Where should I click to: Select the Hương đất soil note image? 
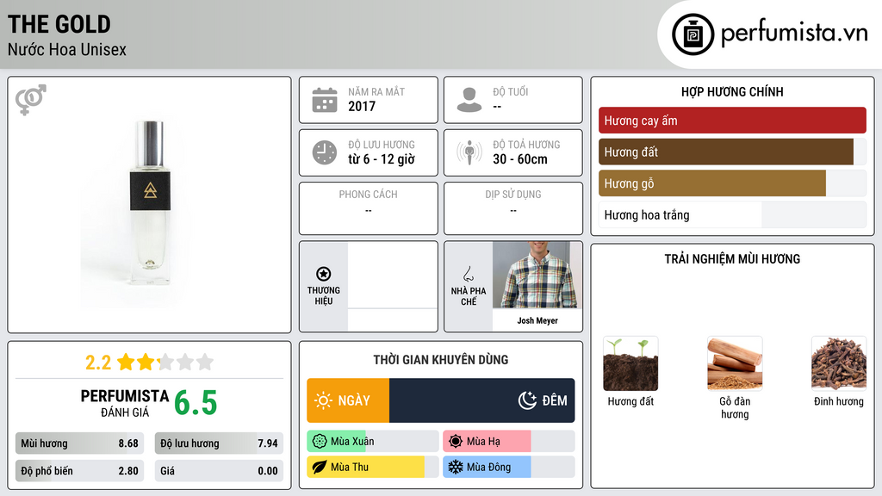click(630, 364)
